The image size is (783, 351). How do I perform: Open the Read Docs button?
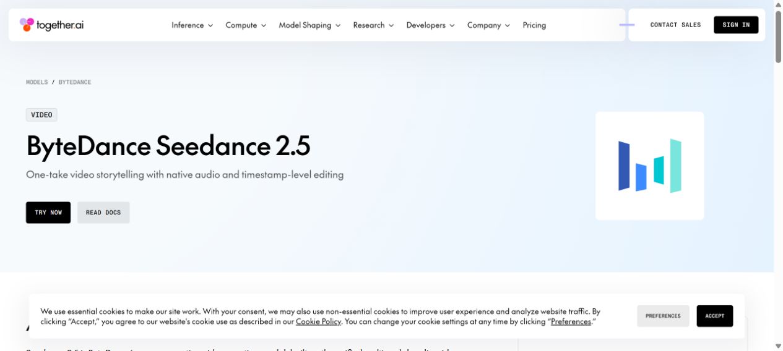click(x=103, y=213)
